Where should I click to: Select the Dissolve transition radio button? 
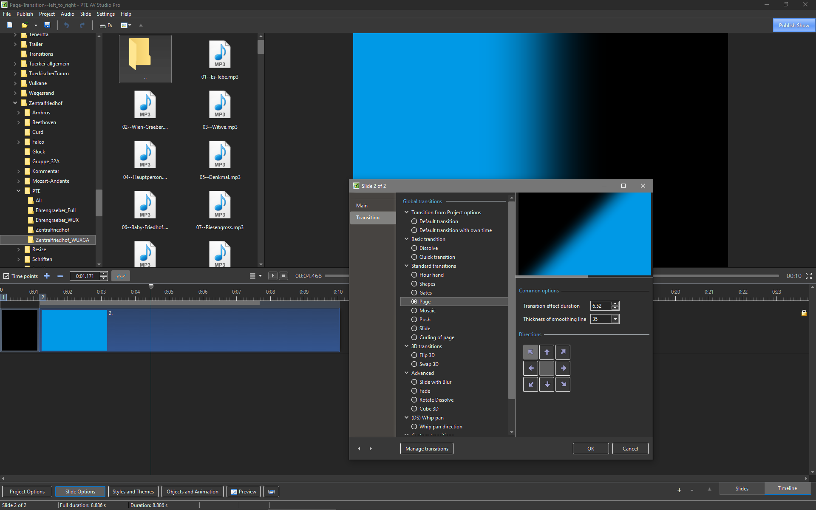pyautogui.click(x=414, y=248)
